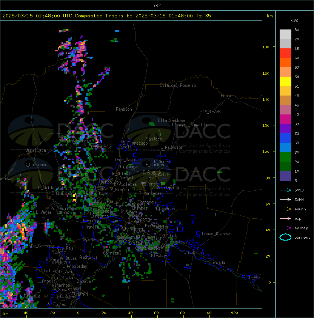Click the 'Potrerillos' map label
Image resolution: width=314 pixels, height=318 pixels.
point(63,208)
